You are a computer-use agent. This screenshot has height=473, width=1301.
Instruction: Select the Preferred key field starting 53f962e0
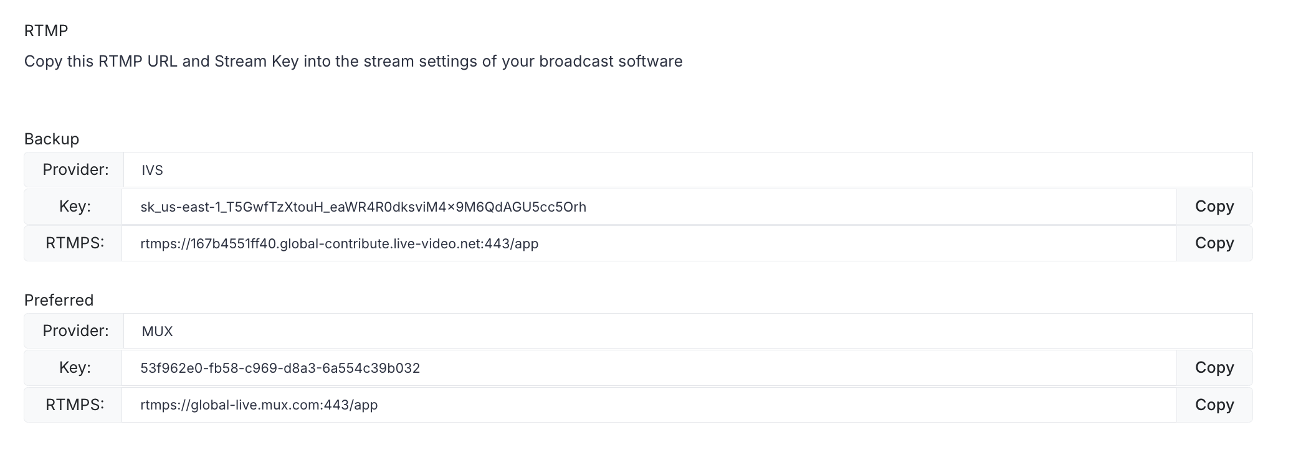pos(649,368)
